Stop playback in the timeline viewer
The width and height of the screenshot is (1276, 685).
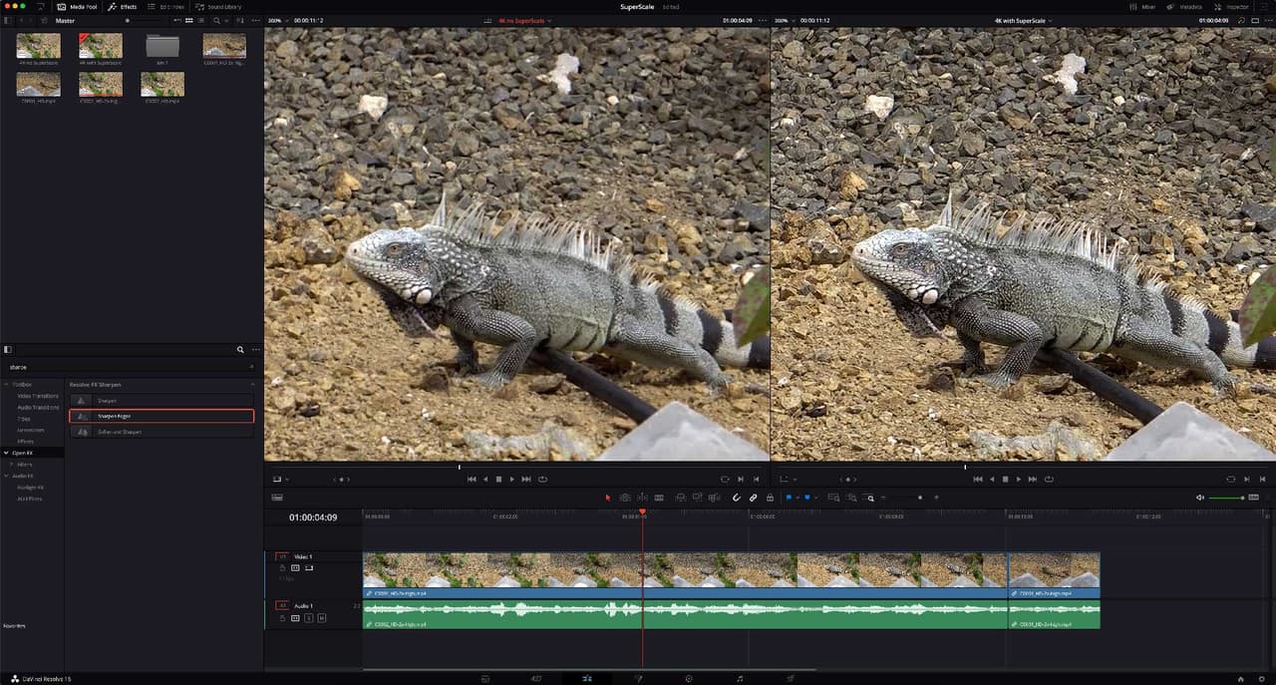[1005, 479]
